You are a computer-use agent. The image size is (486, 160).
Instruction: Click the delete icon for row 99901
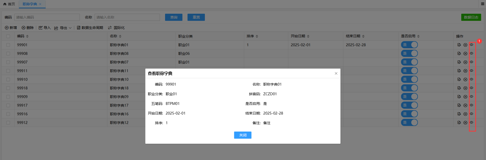click(465, 45)
